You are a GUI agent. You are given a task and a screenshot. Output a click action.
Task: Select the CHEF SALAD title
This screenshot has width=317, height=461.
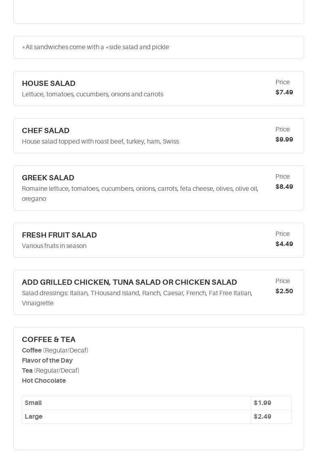(x=46, y=131)
